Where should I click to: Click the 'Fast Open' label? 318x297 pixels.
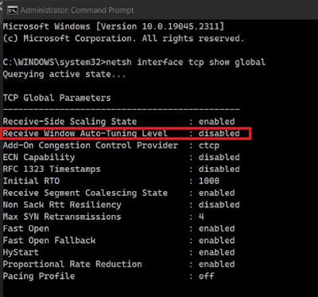click(26, 229)
